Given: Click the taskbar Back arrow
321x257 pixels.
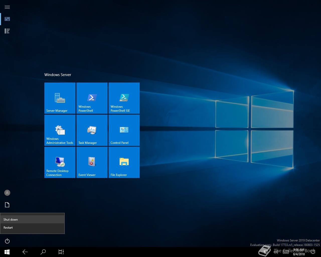Looking at the screenshot, I should 25,252.
